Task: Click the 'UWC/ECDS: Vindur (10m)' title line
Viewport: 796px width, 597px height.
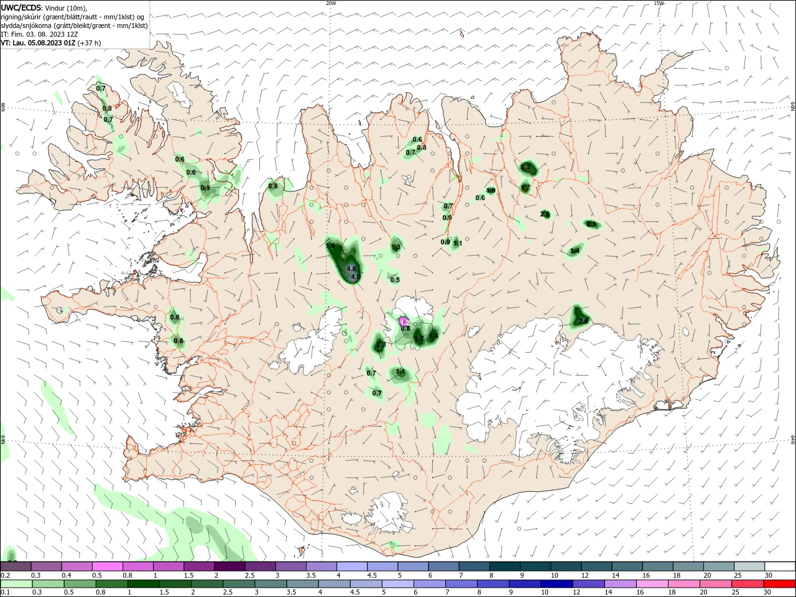Action: click(44, 7)
